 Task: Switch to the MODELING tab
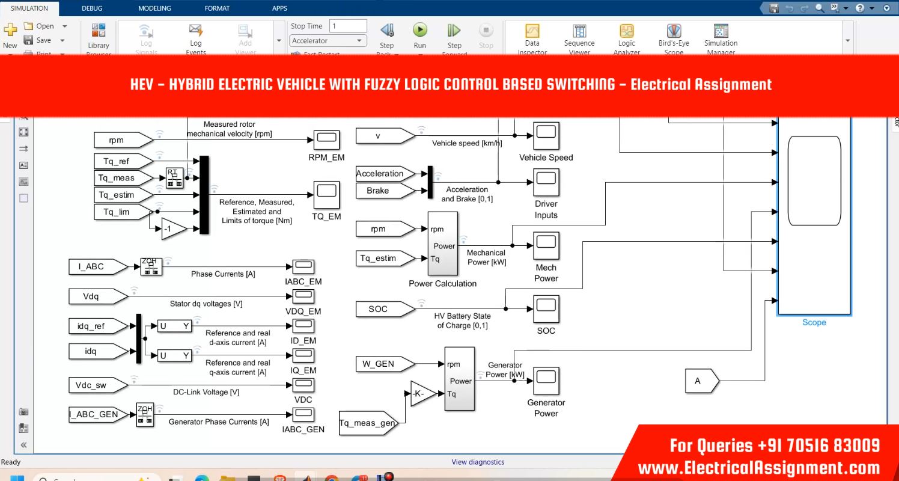point(154,8)
